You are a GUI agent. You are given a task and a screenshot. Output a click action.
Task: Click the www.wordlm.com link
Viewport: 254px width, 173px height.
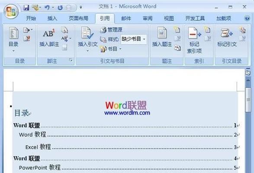click(127, 113)
